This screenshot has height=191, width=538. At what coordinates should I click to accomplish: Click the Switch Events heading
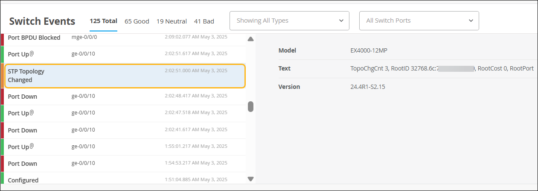[x=42, y=21]
